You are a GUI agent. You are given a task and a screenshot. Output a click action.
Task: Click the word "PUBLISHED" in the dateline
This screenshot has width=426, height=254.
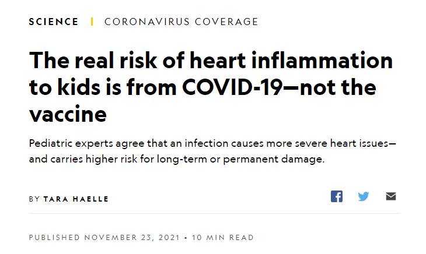tap(54, 238)
